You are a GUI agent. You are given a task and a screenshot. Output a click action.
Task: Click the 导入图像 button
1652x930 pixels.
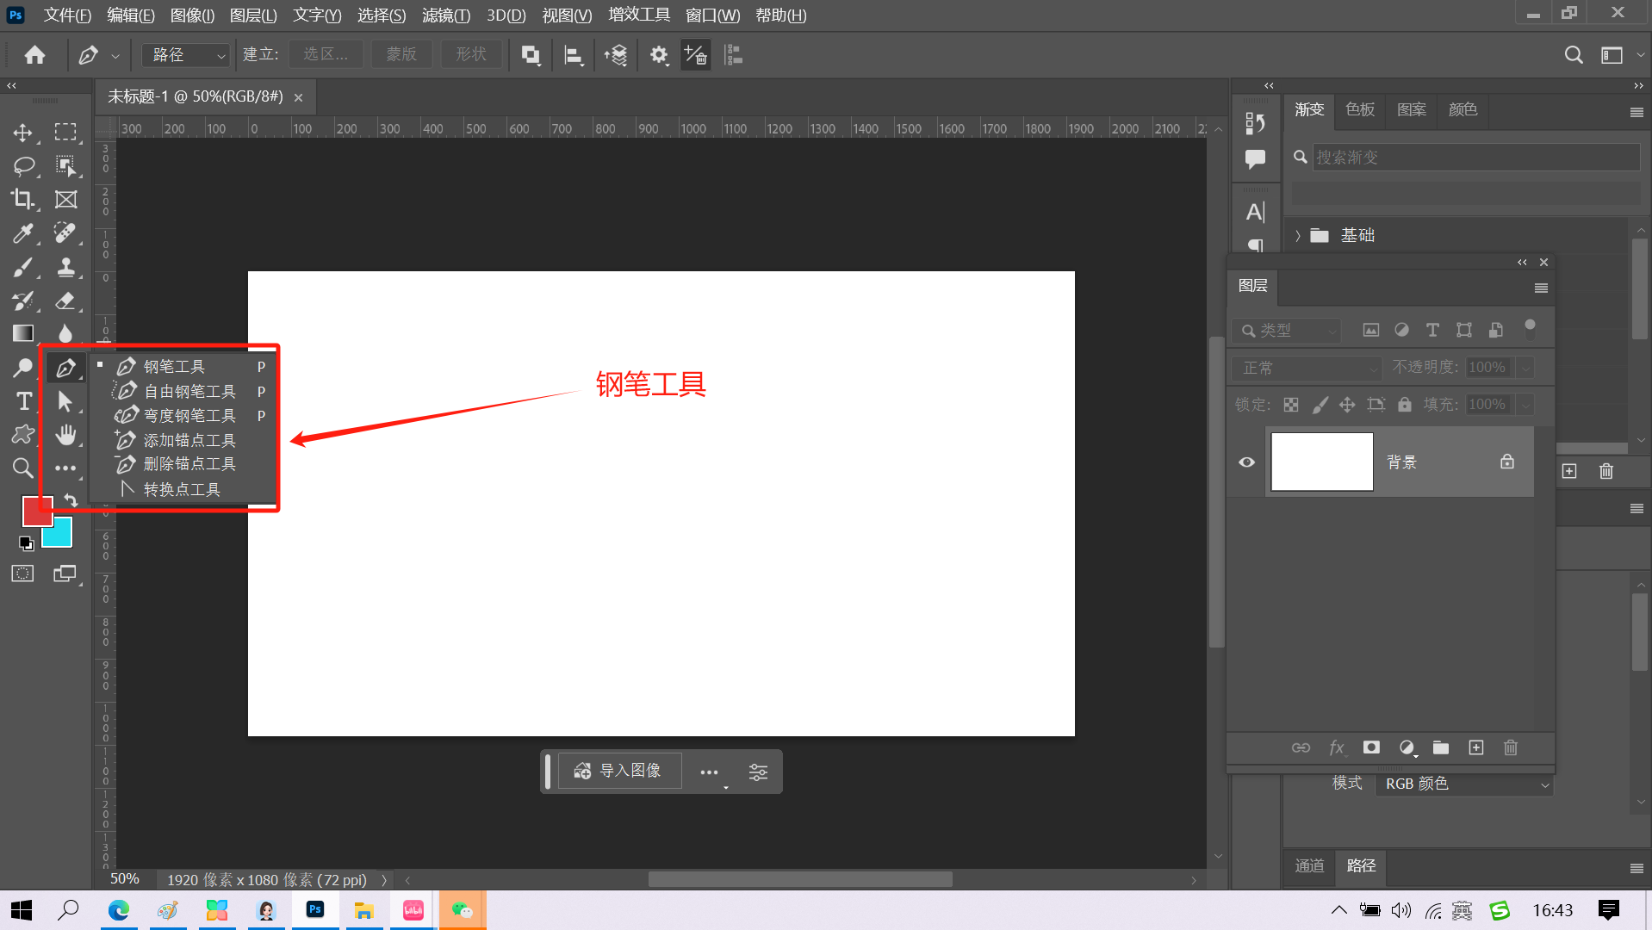[620, 771]
